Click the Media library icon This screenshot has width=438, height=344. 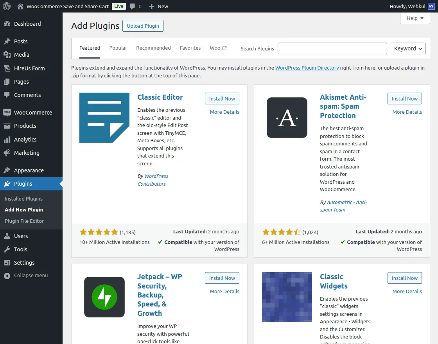[x=7, y=55]
